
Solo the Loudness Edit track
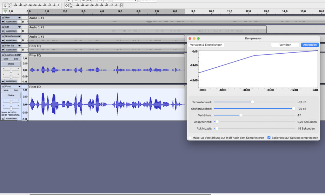[16, 59]
